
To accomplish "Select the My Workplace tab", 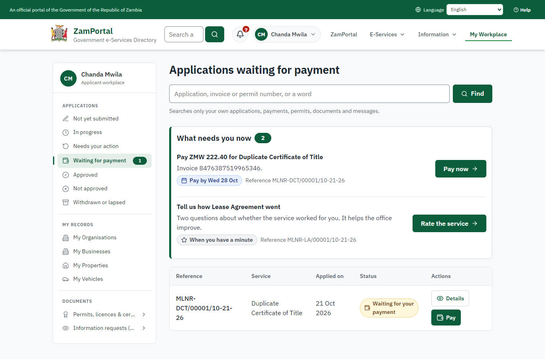I will click(x=488, y=34).
